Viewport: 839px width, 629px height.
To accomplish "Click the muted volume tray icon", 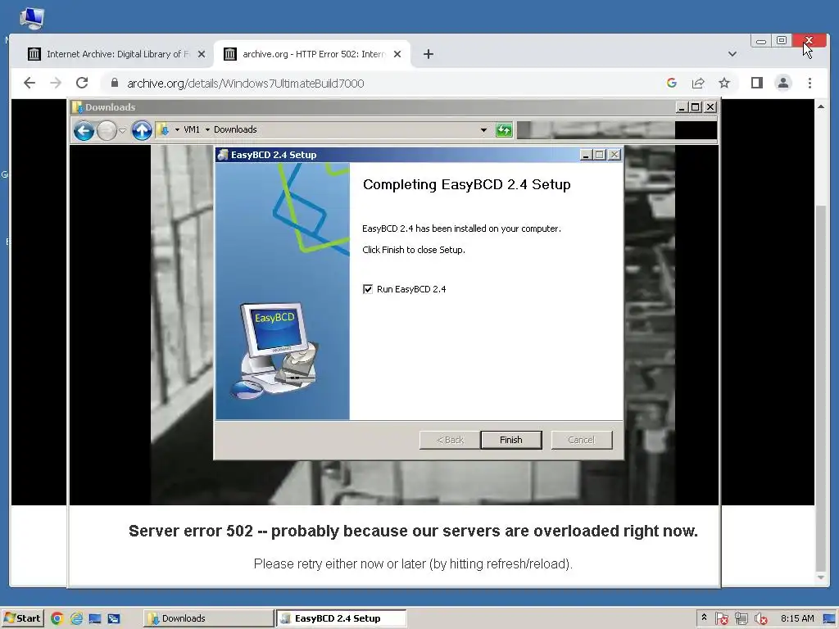I will tap(760, 619).
